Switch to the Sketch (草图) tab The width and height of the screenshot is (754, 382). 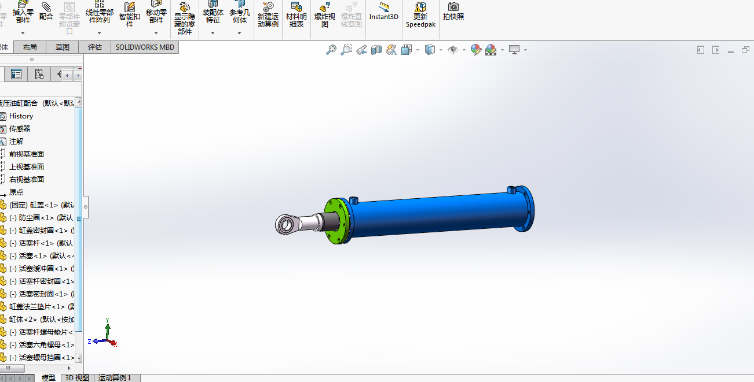pyautogui.click(x=62, y=47)
